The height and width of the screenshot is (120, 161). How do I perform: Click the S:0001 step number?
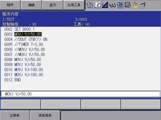pos(81,19)
